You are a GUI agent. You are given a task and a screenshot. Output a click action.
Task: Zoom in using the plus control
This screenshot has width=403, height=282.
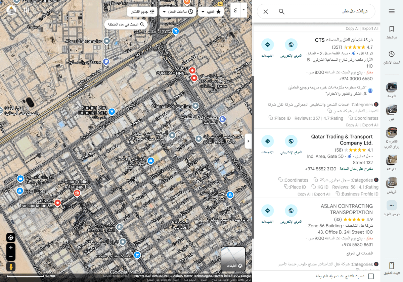click(11, 248)
